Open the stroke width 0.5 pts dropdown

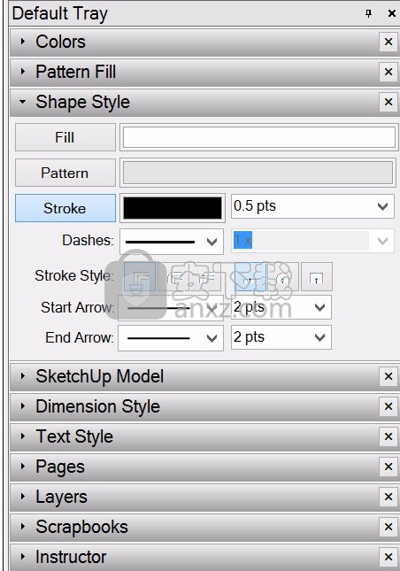[312, 206]
